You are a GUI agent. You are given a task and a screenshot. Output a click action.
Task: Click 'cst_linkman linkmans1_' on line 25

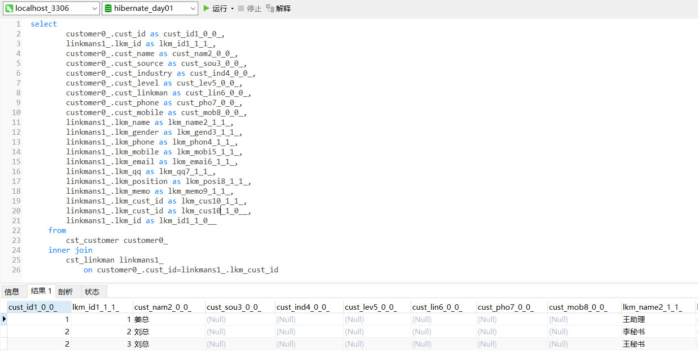tap(115, 260)
